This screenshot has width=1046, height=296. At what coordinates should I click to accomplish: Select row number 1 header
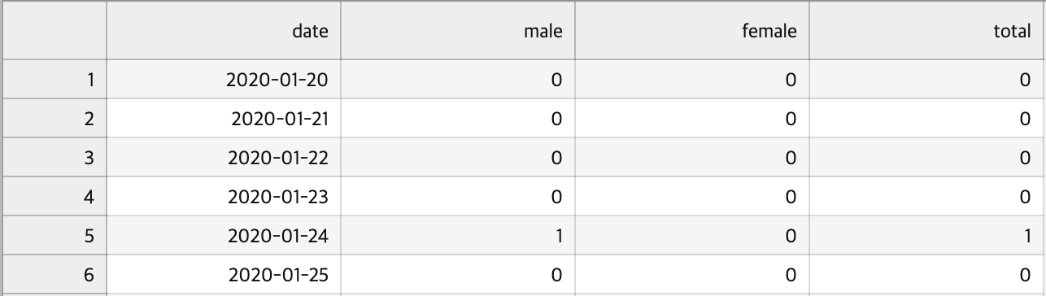[54, 79]
